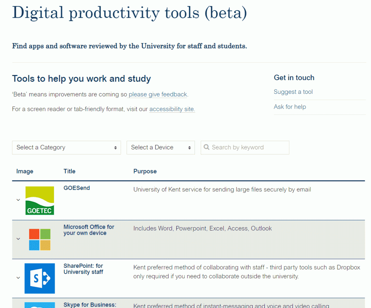
Task: Click the SharePoint logo icon
Action: click(x=39, y=278)
